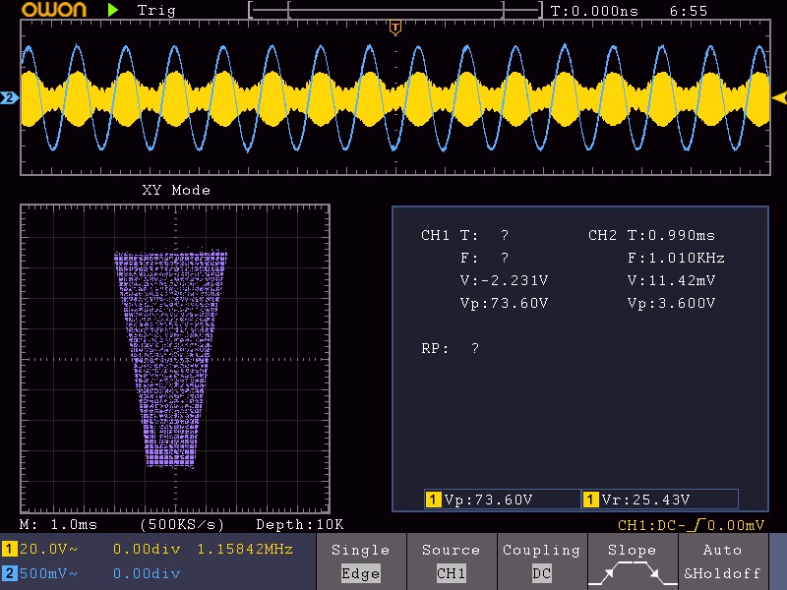Click the CH1 V:-2.231V measurement
Screen dimensions: 787x590
click(x=504, y=280)
